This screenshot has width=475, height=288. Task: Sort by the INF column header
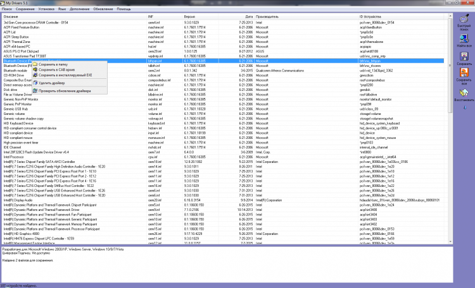[x=165, y=16]
